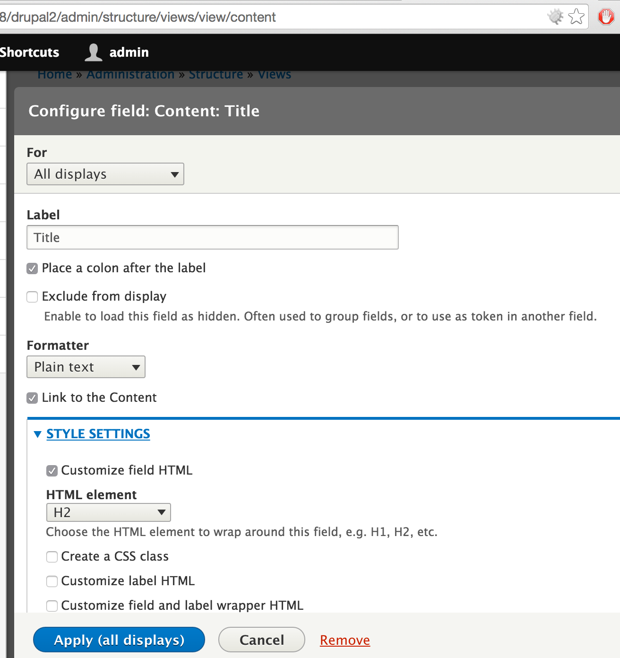Open the Formatter dropdown showing Plain text
Viewport: 620px width, 658px height.
[86, 367]
